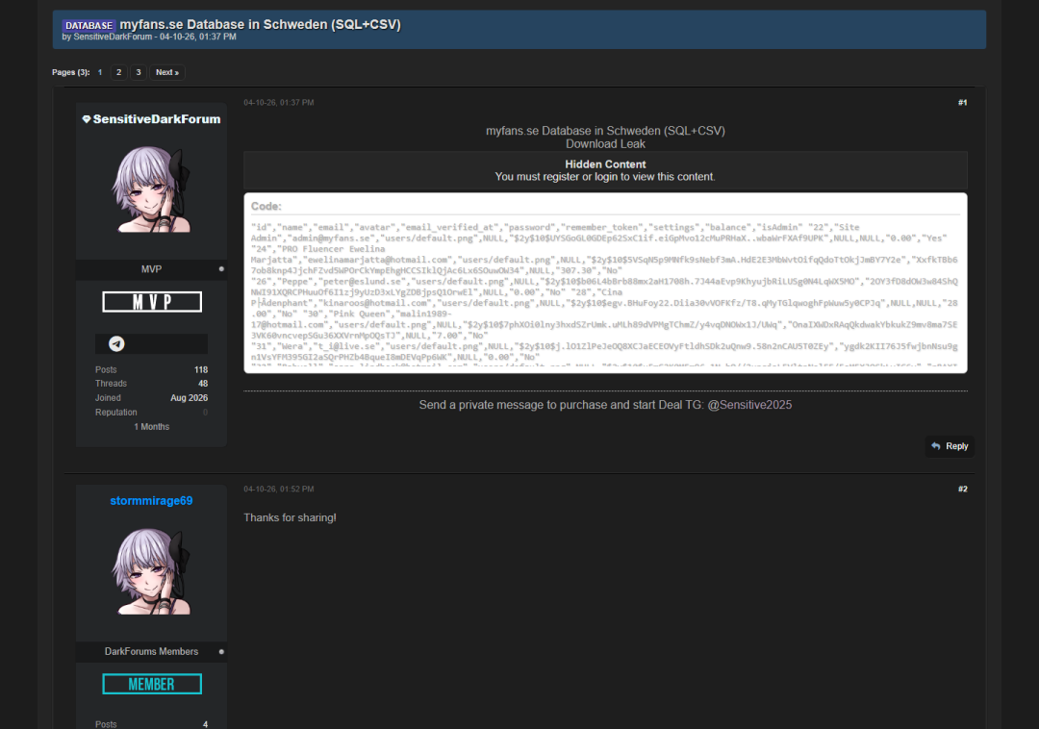Go to page 3 of the thread

(x=139, y=72)
